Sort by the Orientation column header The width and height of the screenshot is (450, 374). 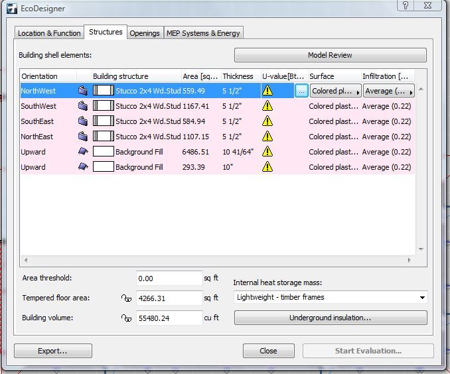pyautogui.click(x=48, y=76)
